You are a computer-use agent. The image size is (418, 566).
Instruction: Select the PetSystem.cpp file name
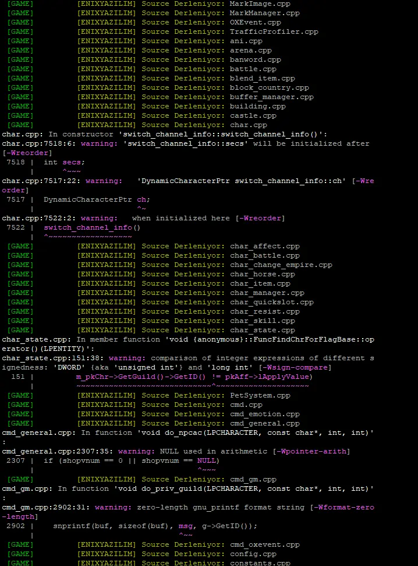260,395
